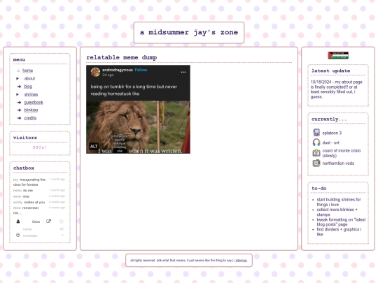Click the 'collect more blinkies' to-do item
Image resolution: width=378 pixels, height=283 pixels.
click(x=337, y=212)
